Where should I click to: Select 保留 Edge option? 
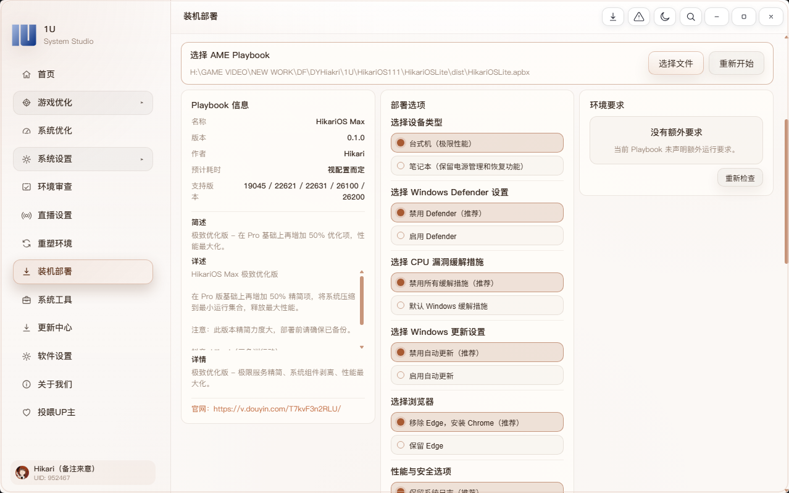coord(477,445)
